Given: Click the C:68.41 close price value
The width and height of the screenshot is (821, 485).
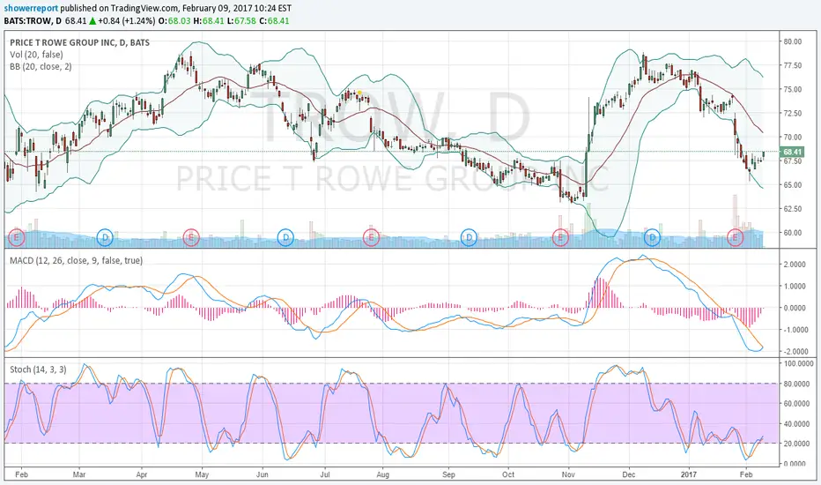Looking at the screenshot, I should pos(274,21).
